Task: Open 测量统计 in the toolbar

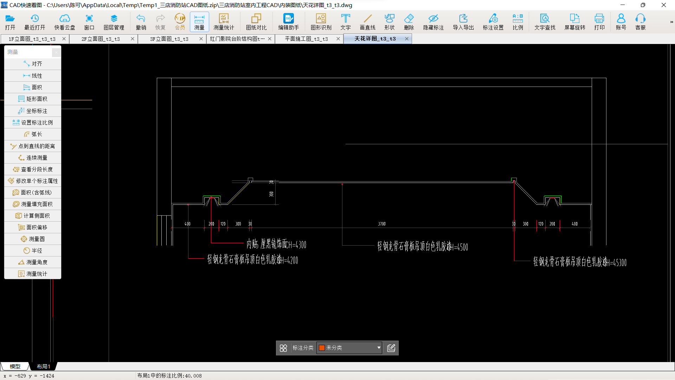Action: [x=224, y=22]
